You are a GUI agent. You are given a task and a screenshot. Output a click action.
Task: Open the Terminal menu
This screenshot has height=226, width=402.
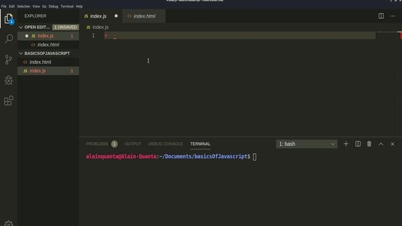[67, 6]
